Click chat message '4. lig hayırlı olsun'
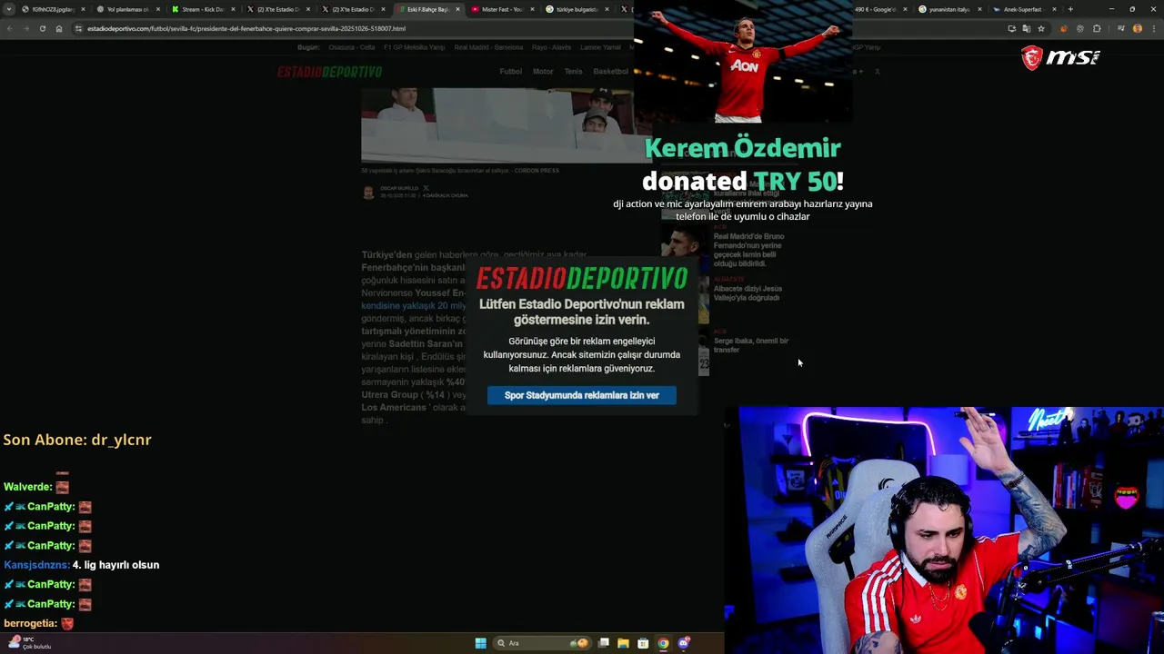This screenshot has height=654, width=1164. coord(115,565)
